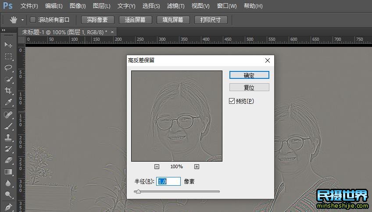The width and height of the screenshot is (372, 212).
Task: Zoom in the filter preview with plus
Action: coord(197,166)
